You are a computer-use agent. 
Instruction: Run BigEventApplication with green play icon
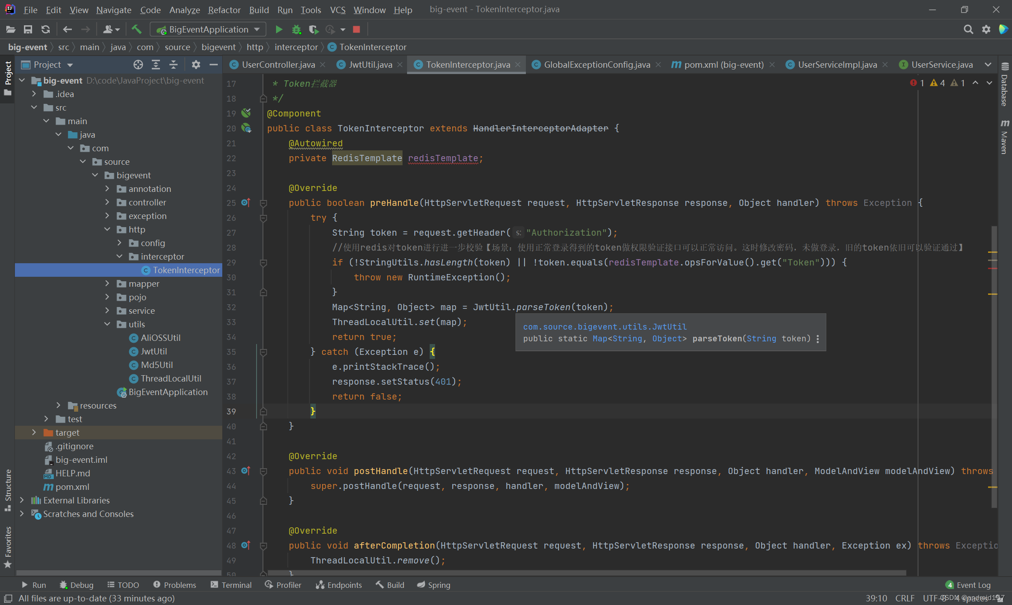coord(279,29)
